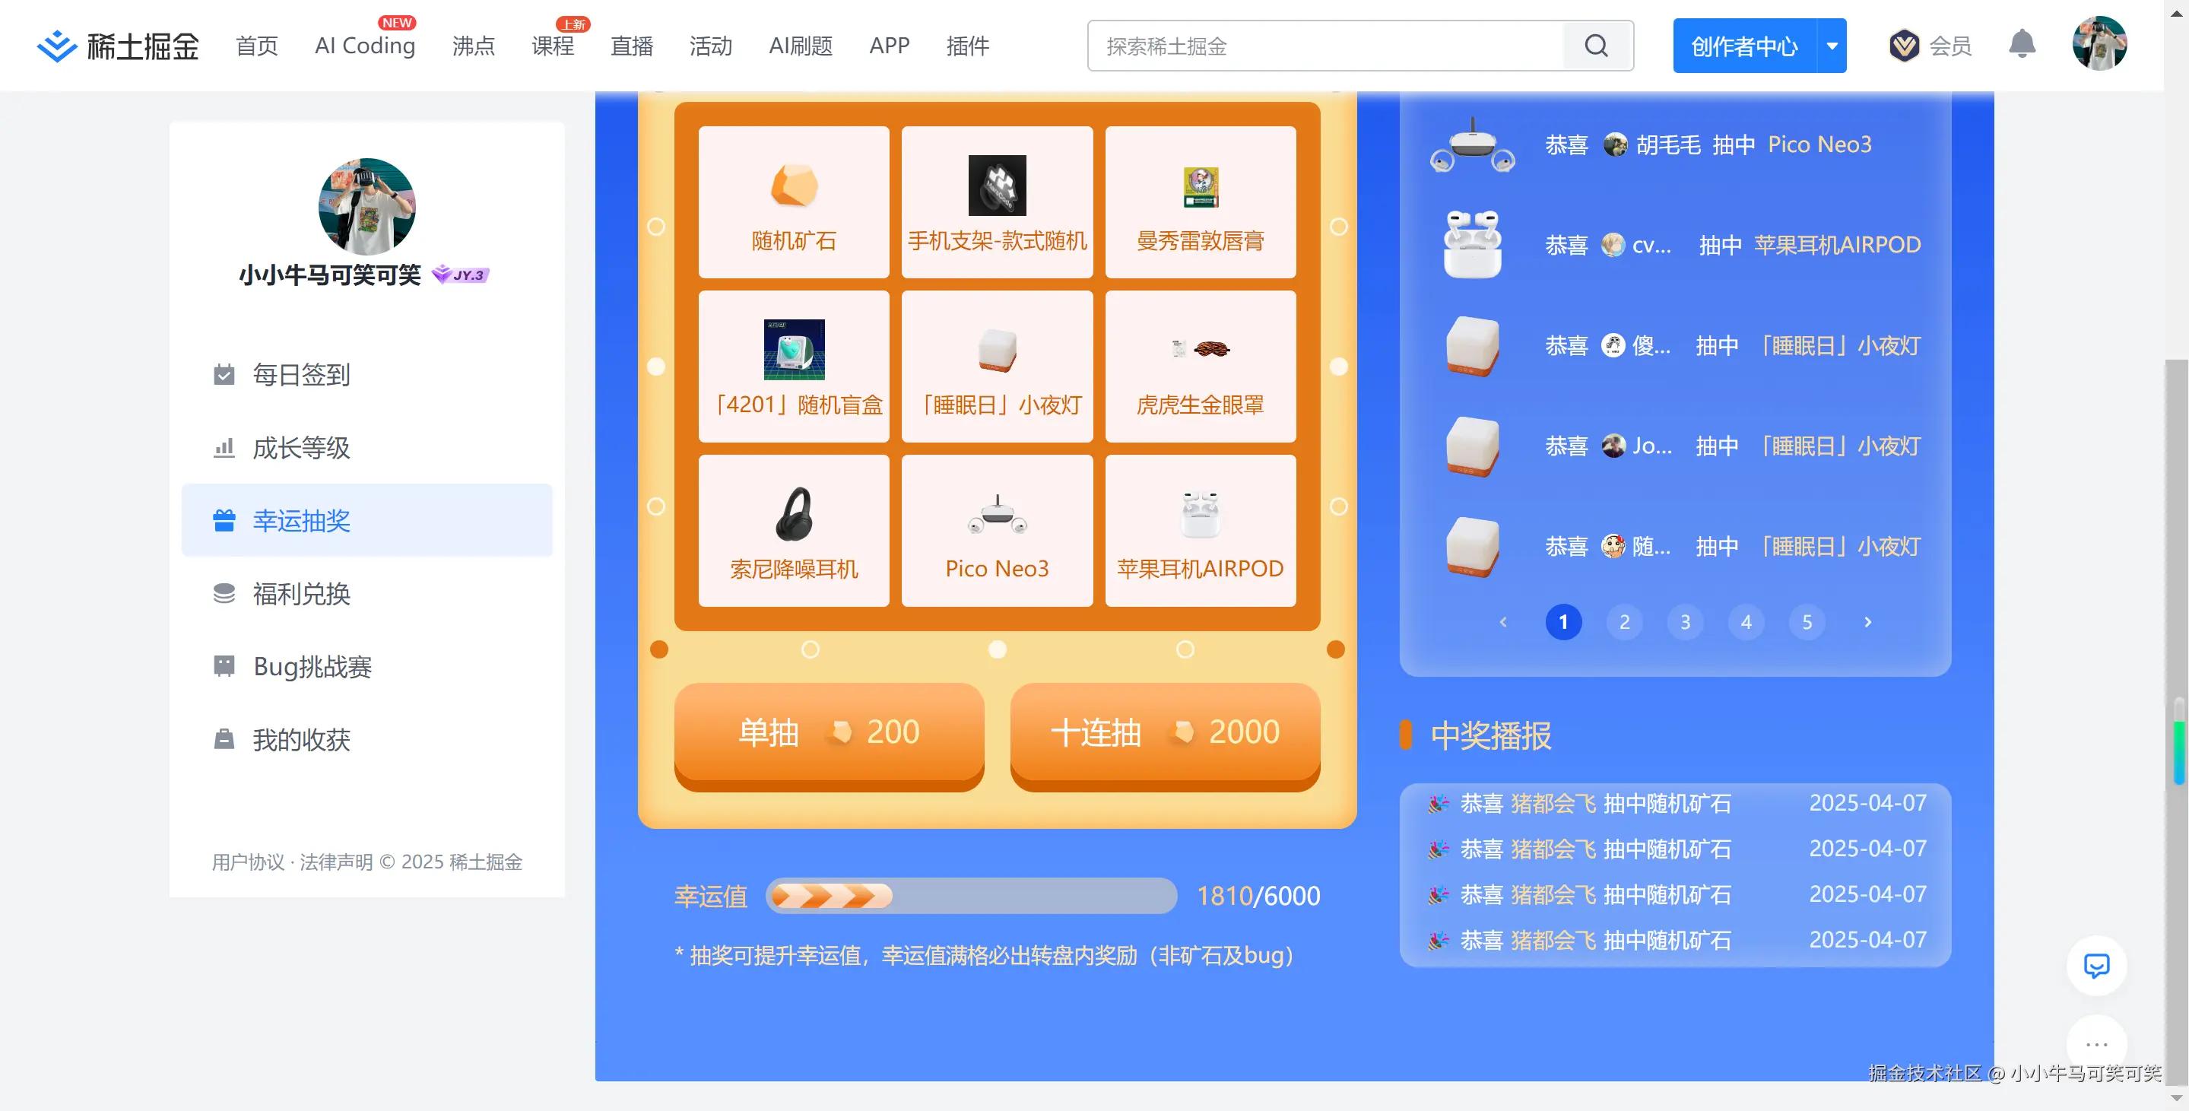Click the 福利兑换 coins icon
The image size is (2189, 1111).
click(223, 593)
